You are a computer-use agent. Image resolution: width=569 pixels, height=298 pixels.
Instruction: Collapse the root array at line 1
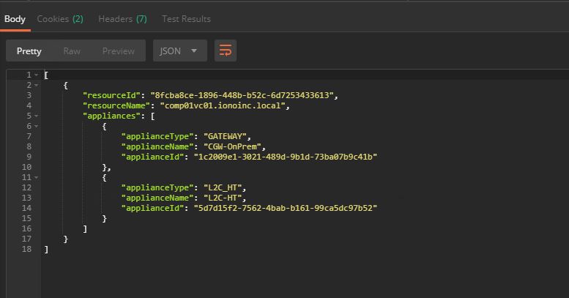coord(37,75)
